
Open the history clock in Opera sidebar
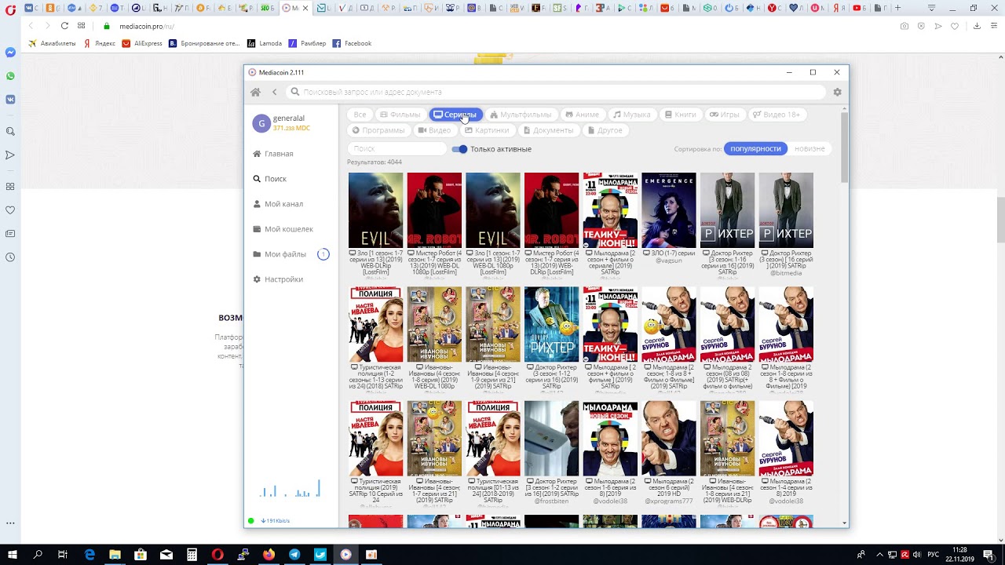click(10, 257)
